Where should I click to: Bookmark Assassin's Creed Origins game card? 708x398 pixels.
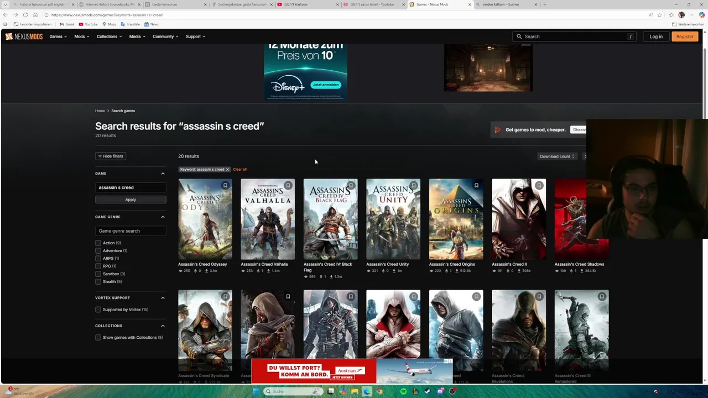coord(476,186)
